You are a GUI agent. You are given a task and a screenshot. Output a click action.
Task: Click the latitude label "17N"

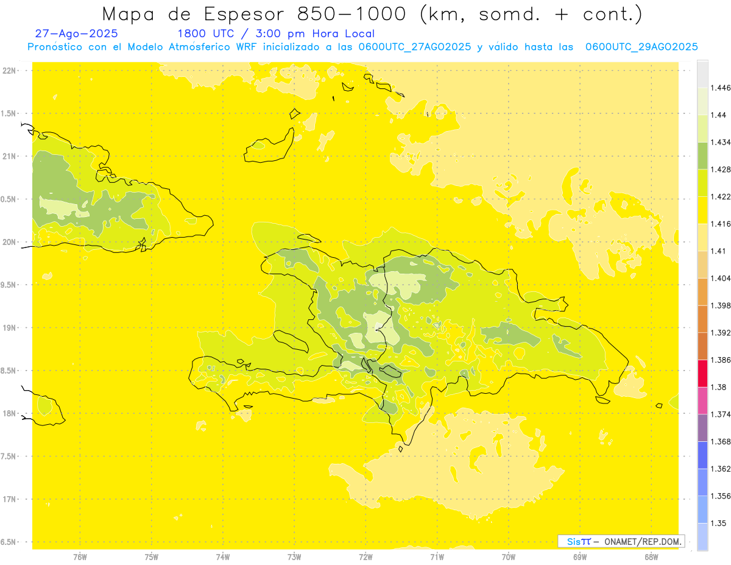(9, 499)
